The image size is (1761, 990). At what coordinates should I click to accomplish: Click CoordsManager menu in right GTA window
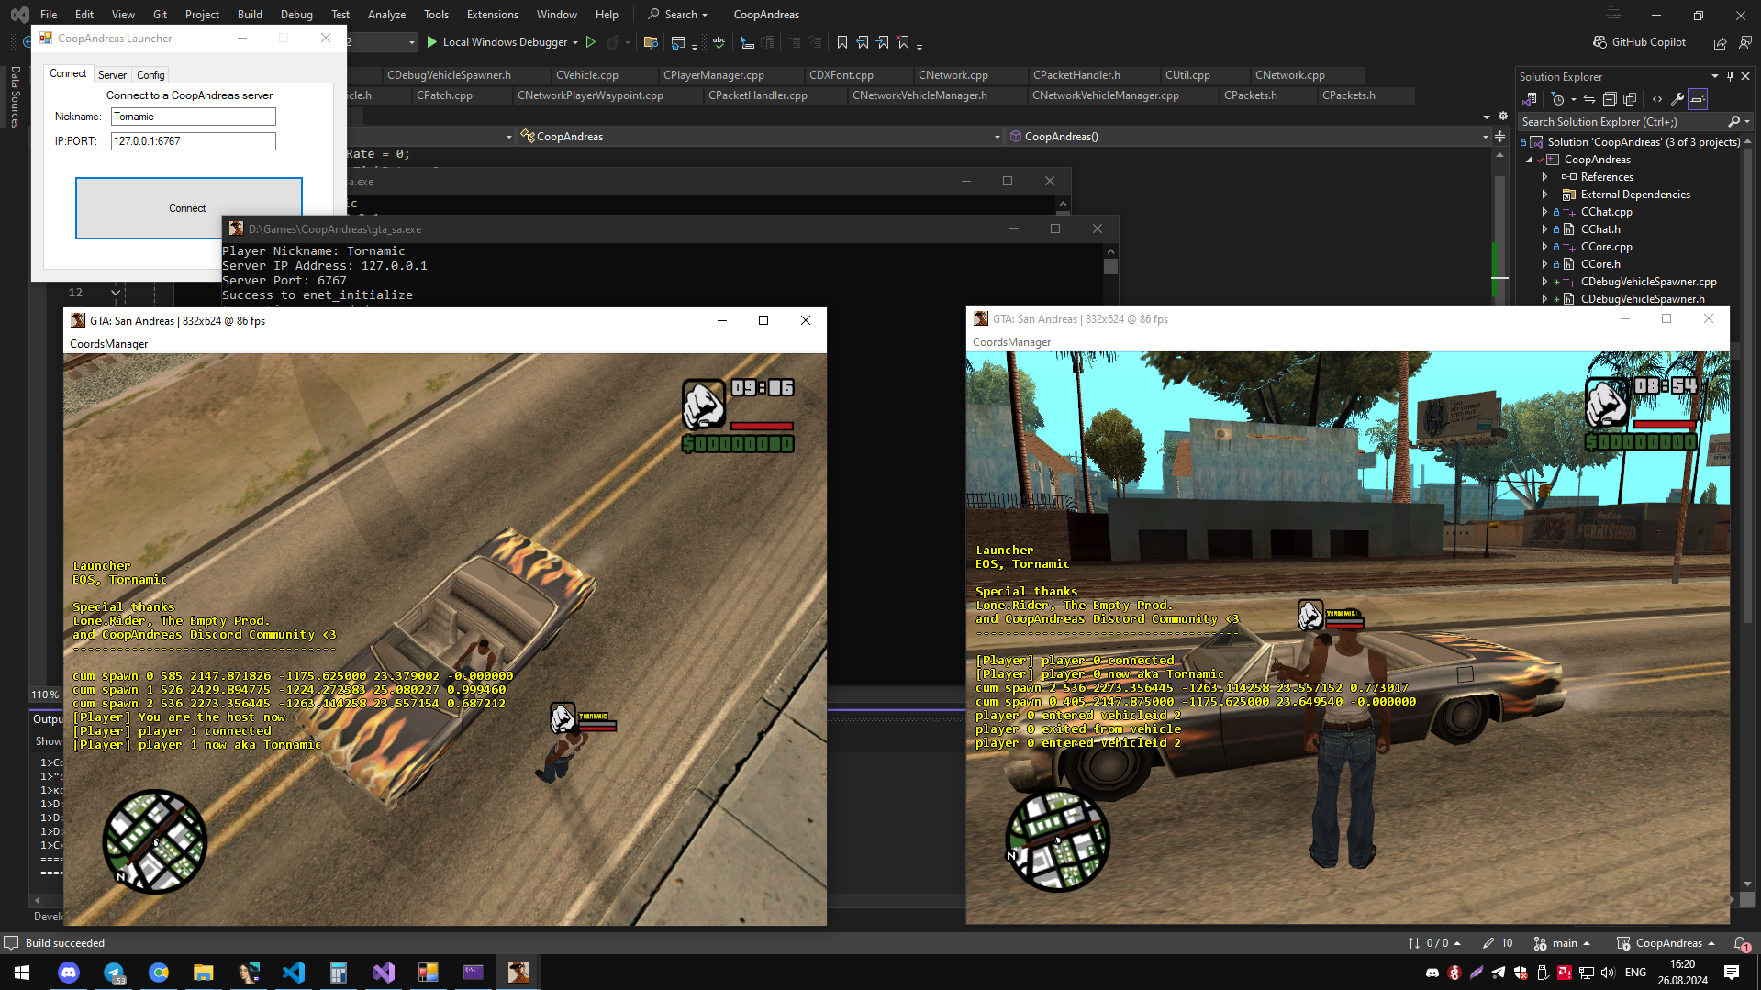pos(1011,342)
